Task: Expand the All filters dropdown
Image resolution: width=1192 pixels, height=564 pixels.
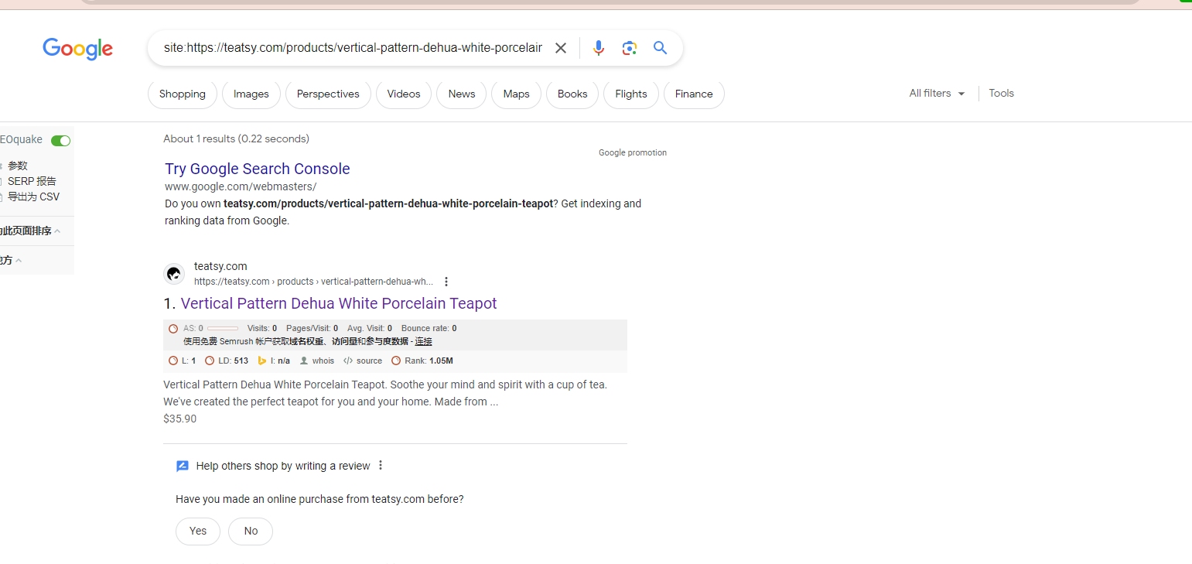Action: tap(937, 94)
